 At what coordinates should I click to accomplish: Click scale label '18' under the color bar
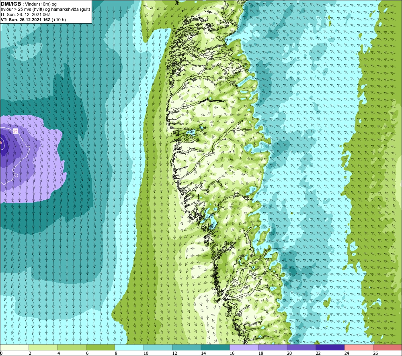(x=261, y=353)
